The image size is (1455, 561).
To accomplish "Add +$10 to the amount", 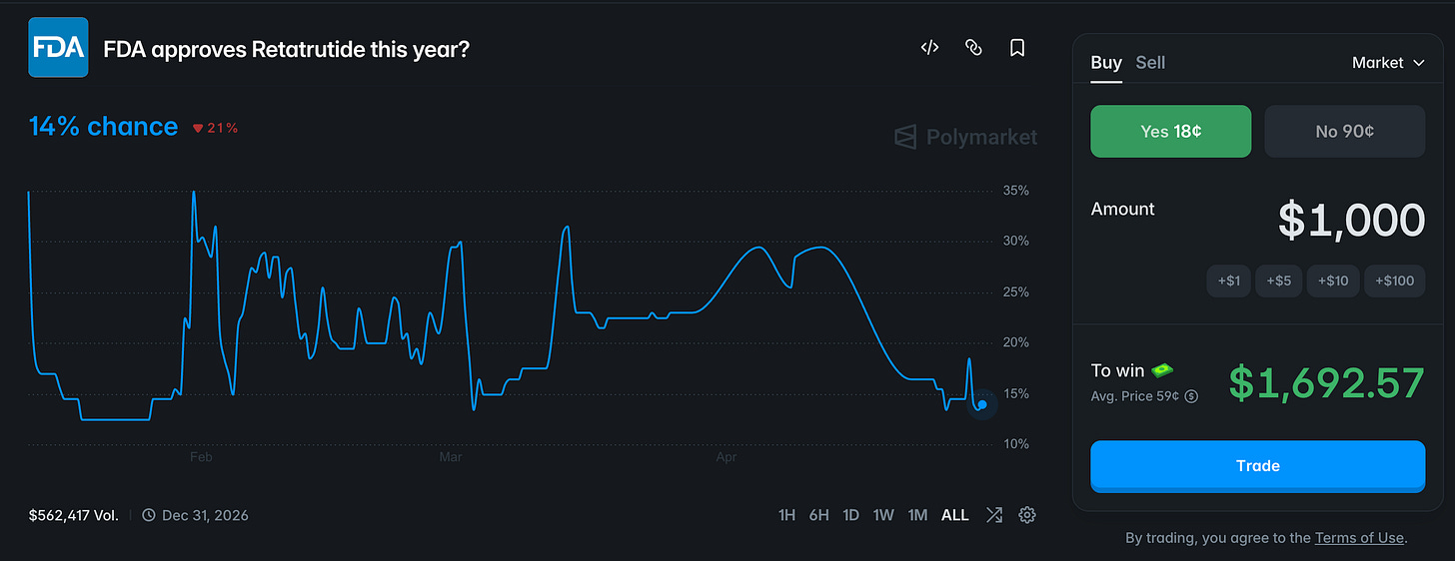I will tap(1333, 280).
